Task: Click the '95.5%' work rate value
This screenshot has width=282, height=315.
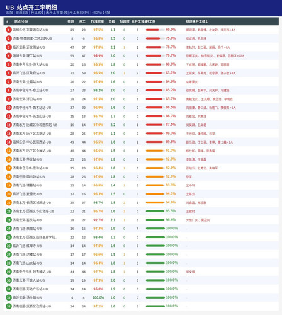Action: pyautogui.click(x=171, y=211)
